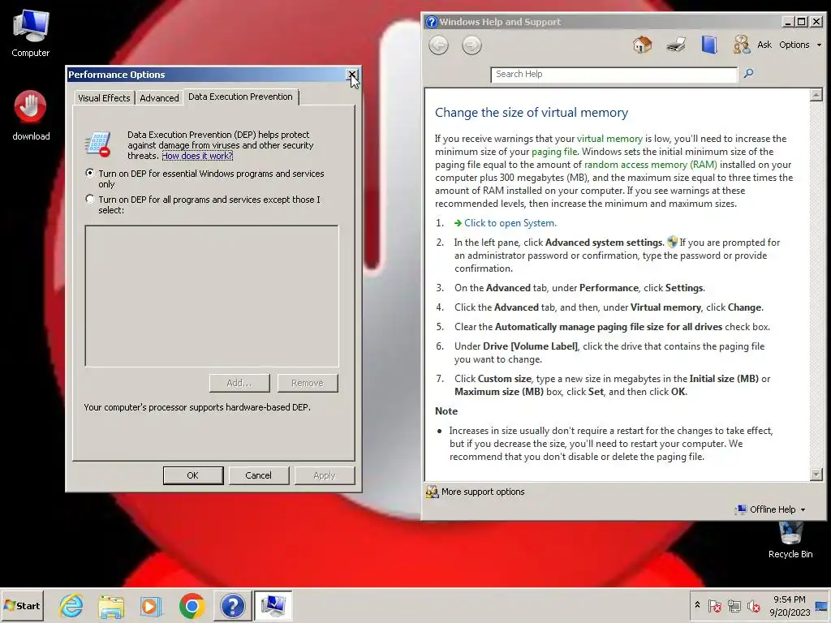Select DEP for essential Windows programs only
Image resolution: width=831 pixels, height=623 pixels.
(89, 174)
